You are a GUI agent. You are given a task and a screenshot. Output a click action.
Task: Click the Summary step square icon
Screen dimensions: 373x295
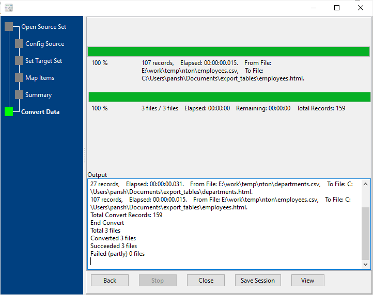click(x=19, y=95)
